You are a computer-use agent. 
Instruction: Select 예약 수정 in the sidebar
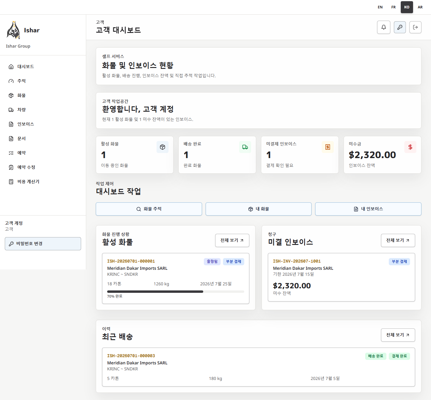(43, 167)
